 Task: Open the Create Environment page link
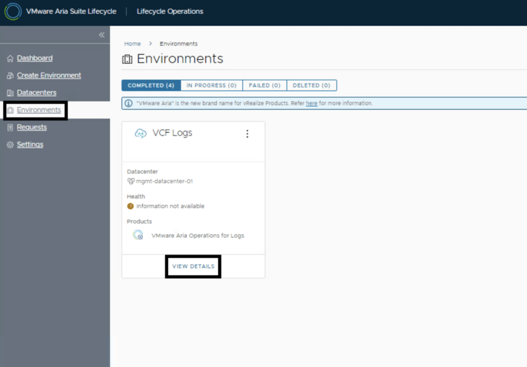[x=49, y=75]
